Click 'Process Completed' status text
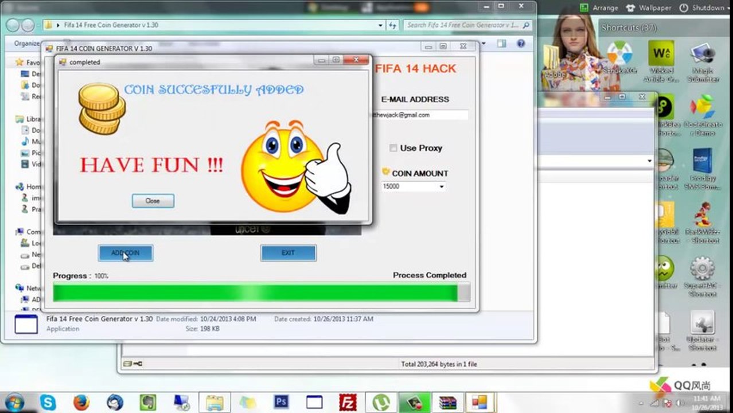The image size is (733, 413). point(430,275)
